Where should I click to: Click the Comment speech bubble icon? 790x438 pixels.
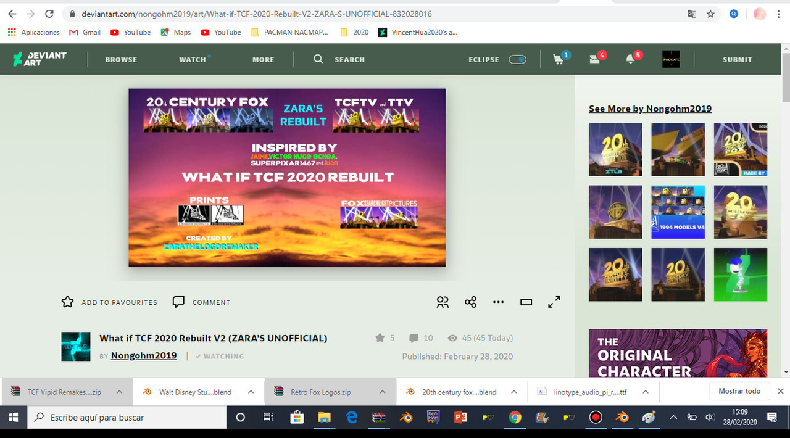[178, 302]
